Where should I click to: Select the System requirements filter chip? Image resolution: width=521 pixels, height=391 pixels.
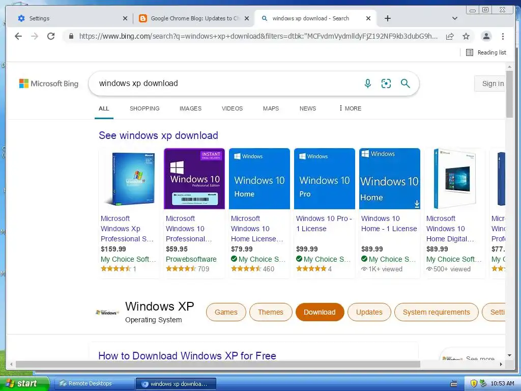[x=436, y=312]
